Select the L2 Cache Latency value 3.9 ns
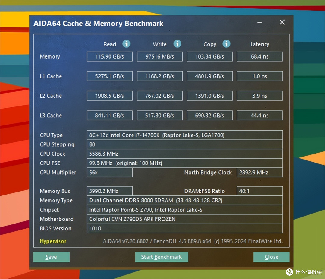 coord(260,96)
